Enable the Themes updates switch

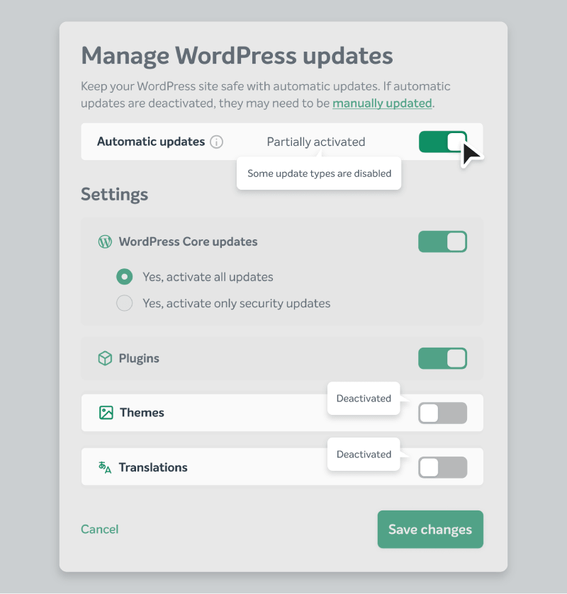[442, 413]
